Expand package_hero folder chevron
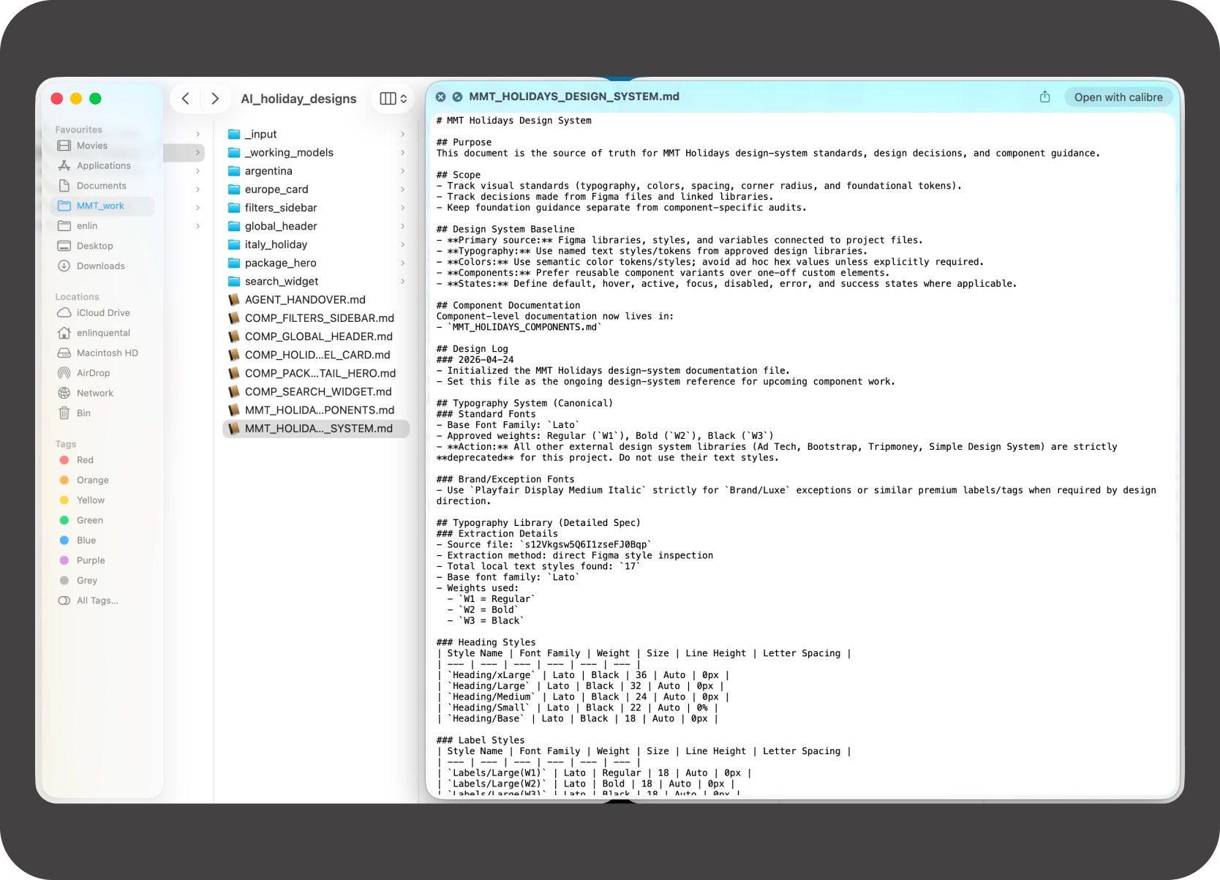This screenshot has width=1220, height=880. tap(402, 263)
